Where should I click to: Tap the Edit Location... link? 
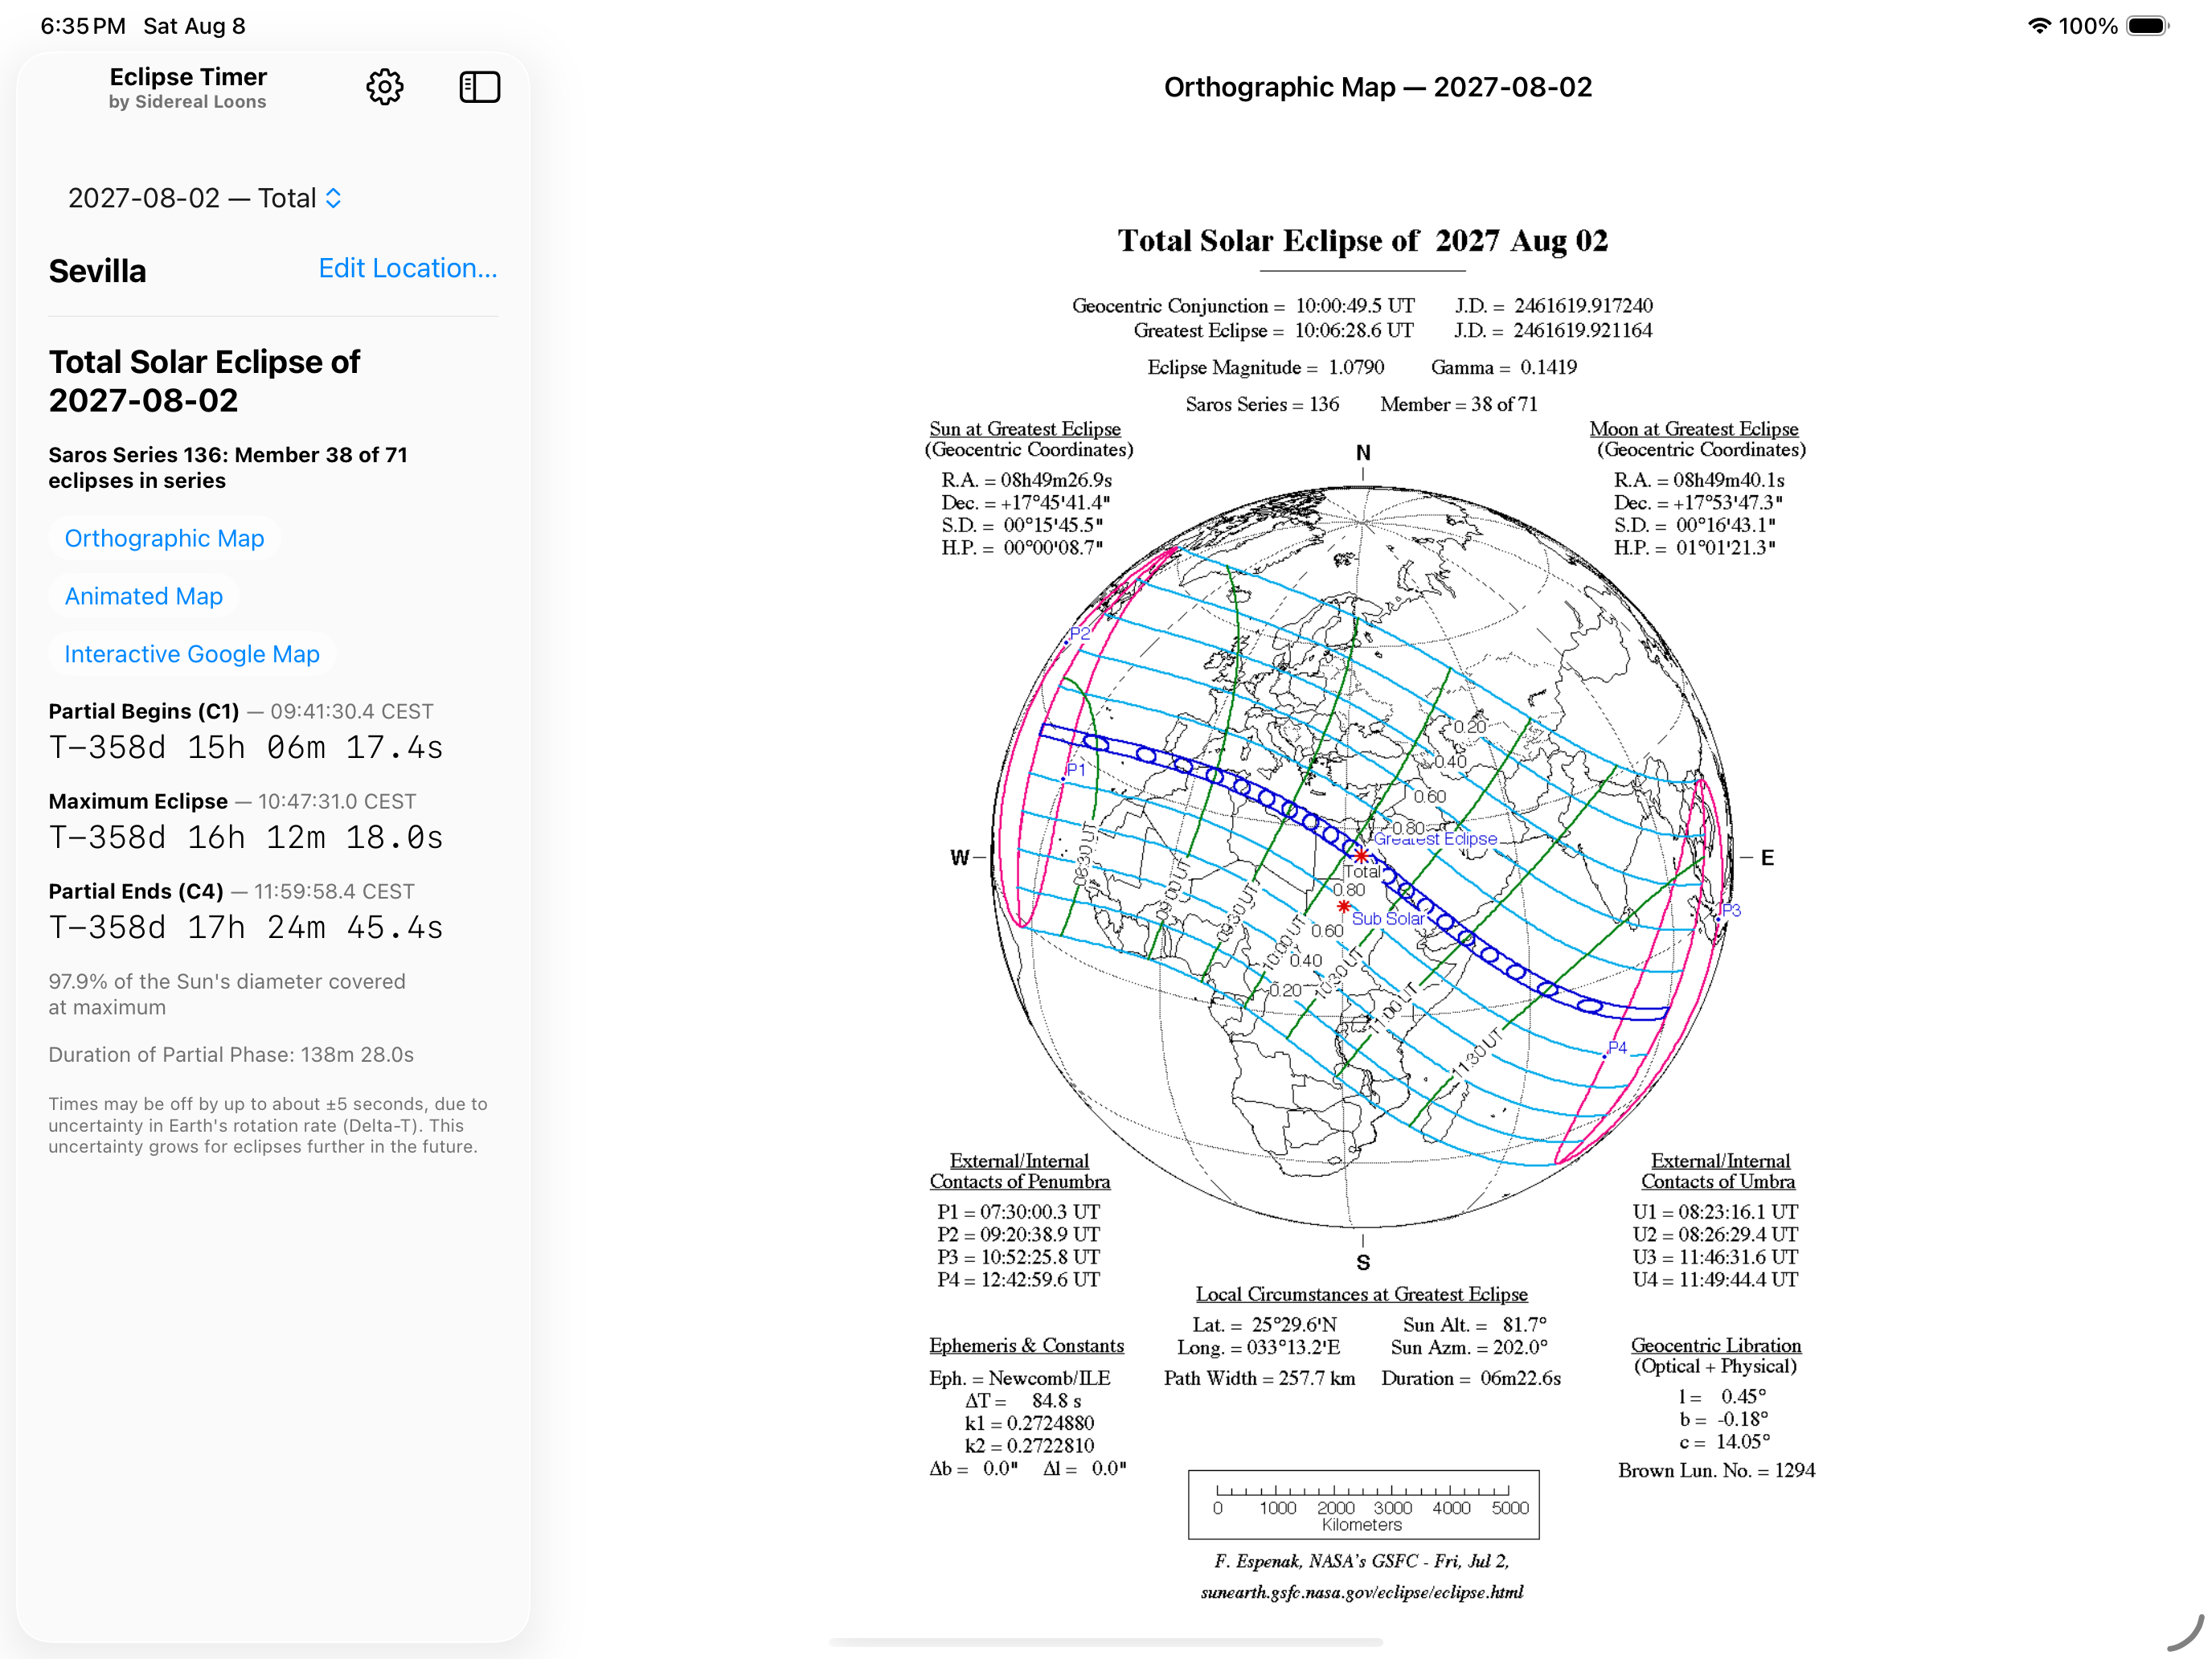tap(407, 268)
